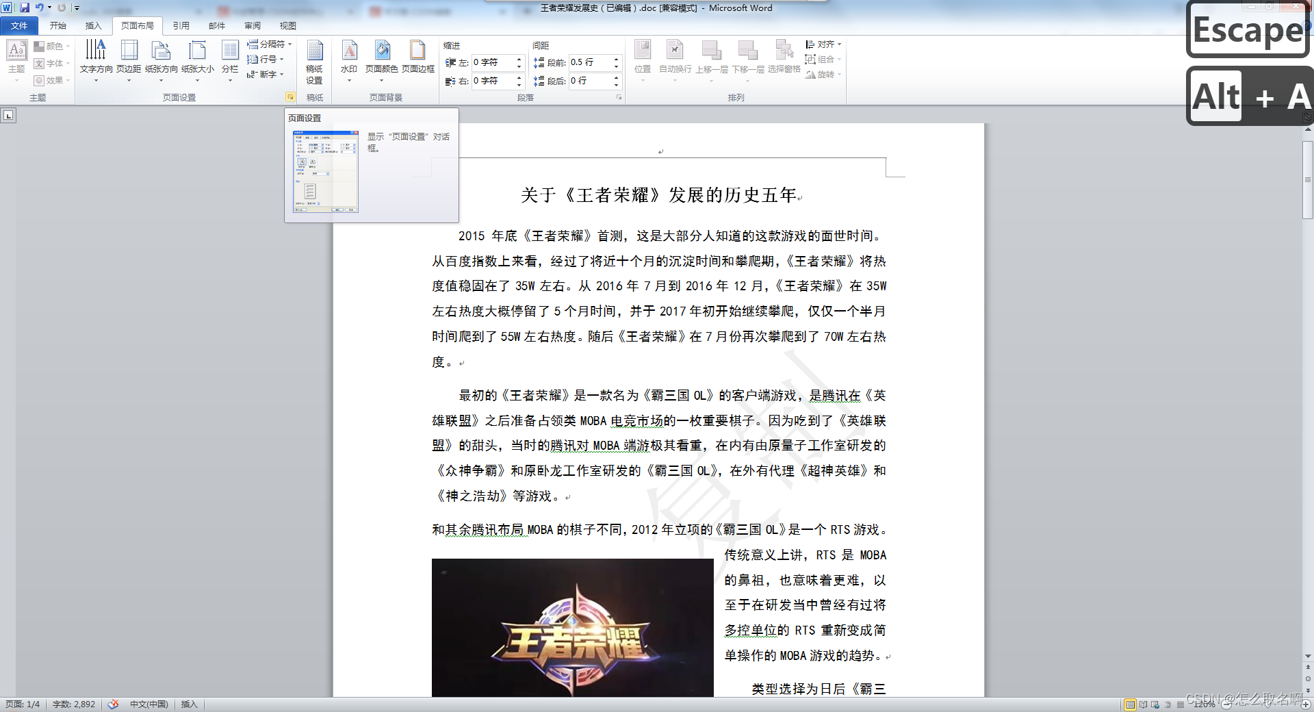Click the word count 字数: 2,892
Screen dimensions: 1314x712
74,704
